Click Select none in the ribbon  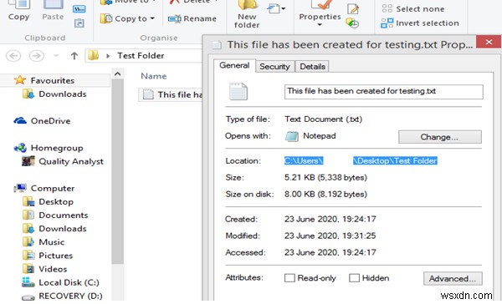(413, 8)
